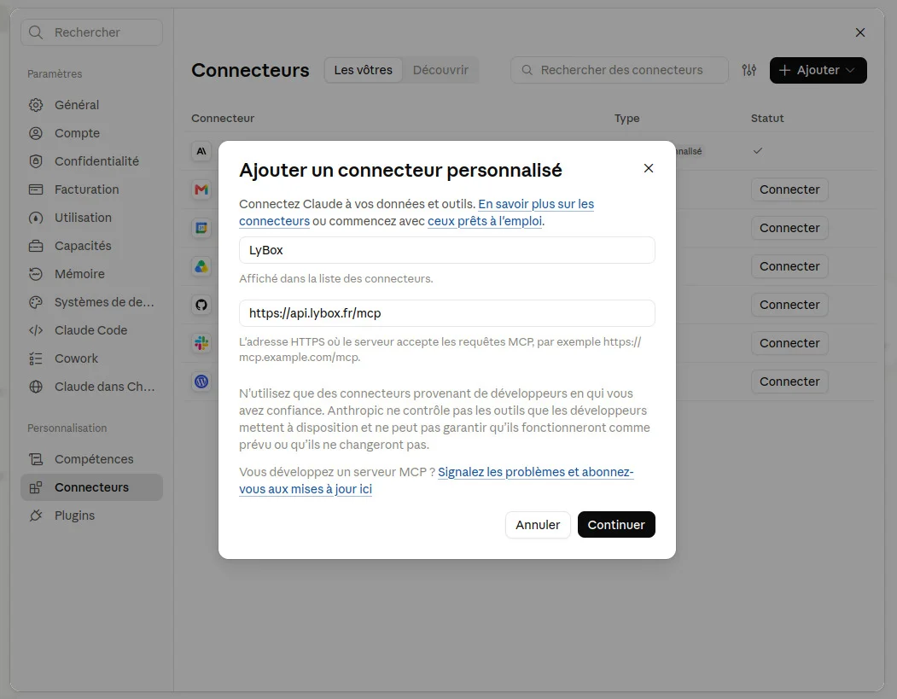This screenshot has width=897, height=699.
Task: Switch to Les vôtres tab
Action: tap(364, 70)
